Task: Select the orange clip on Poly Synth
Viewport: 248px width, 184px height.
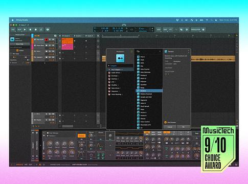Action: 67,41
